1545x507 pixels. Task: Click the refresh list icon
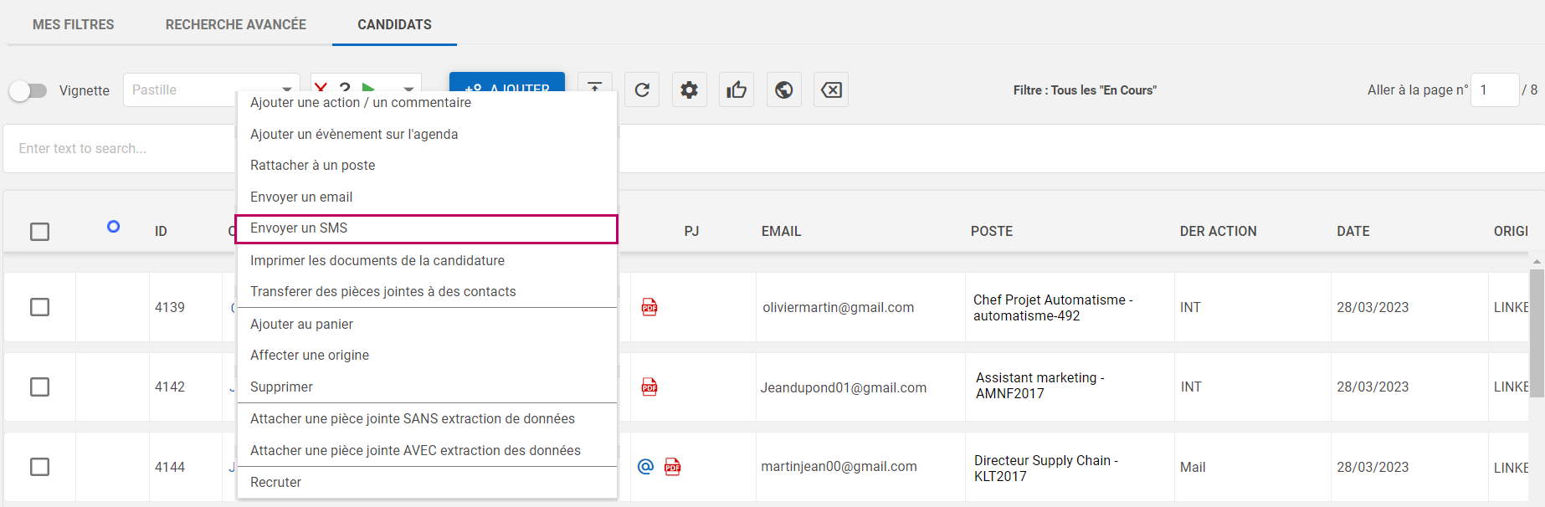642,90
